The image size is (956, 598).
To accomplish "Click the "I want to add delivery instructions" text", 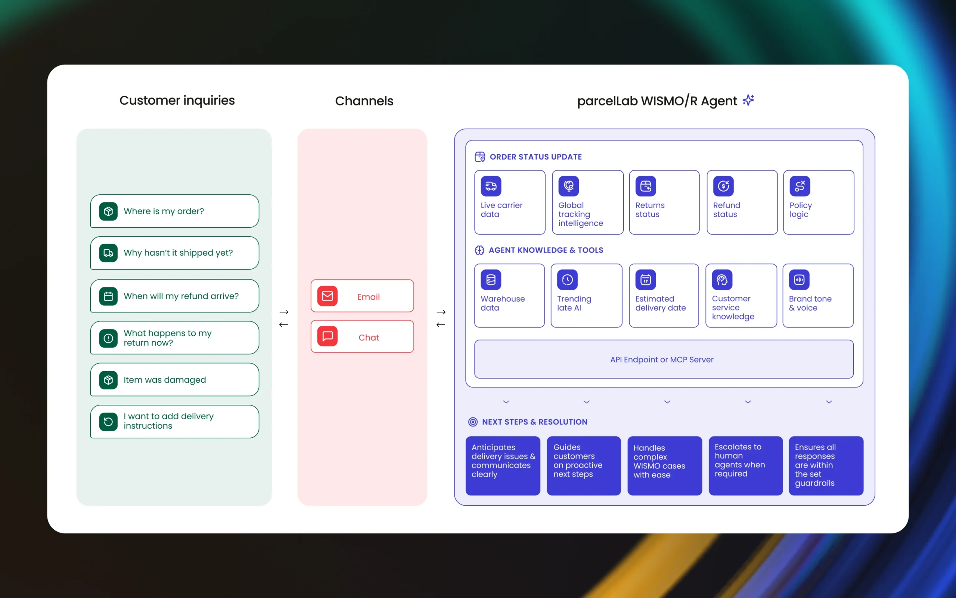I will (169, 421).
